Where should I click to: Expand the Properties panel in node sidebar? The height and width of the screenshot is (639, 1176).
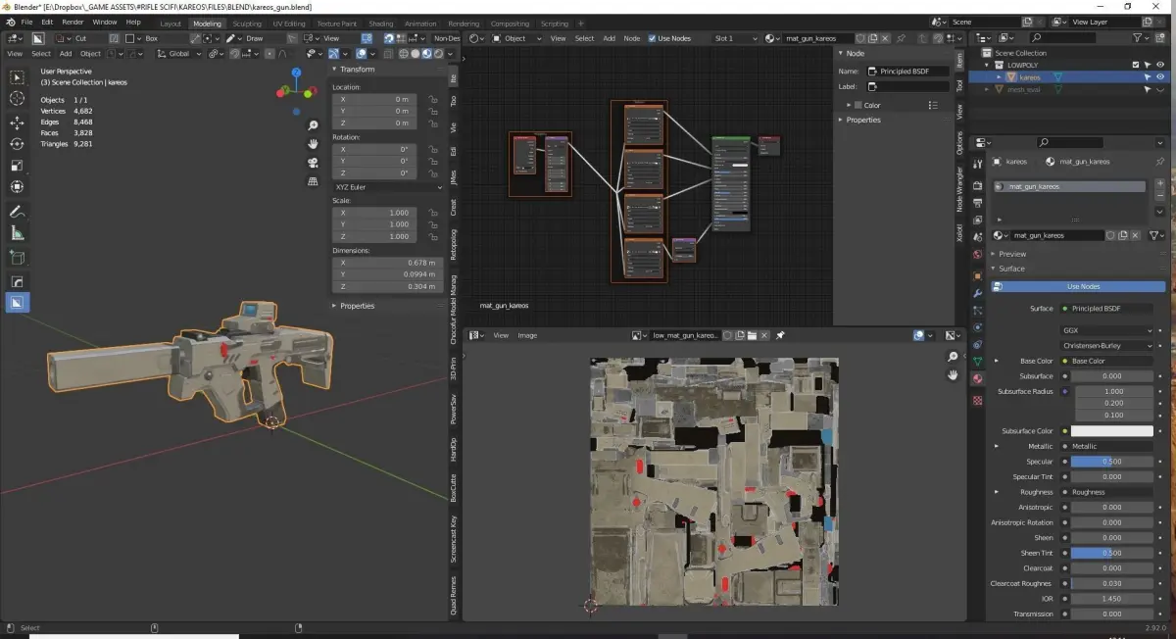862,120
